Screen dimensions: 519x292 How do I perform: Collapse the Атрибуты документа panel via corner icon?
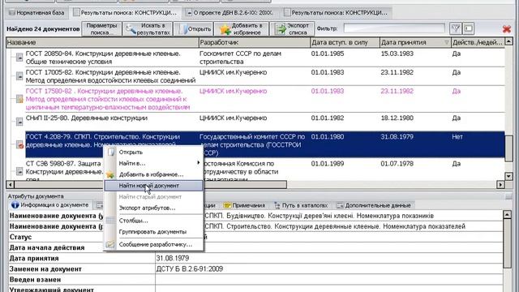[x=508, y=197]
